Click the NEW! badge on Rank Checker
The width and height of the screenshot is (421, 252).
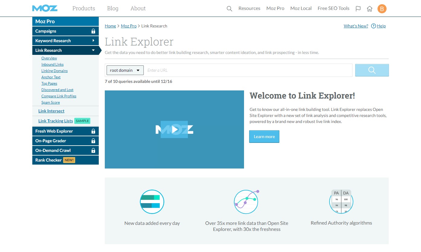click(69, 160)
